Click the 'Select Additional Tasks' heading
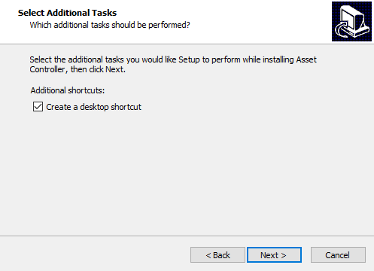Screen dimensions: 374x271 click(x=67, y=13)
